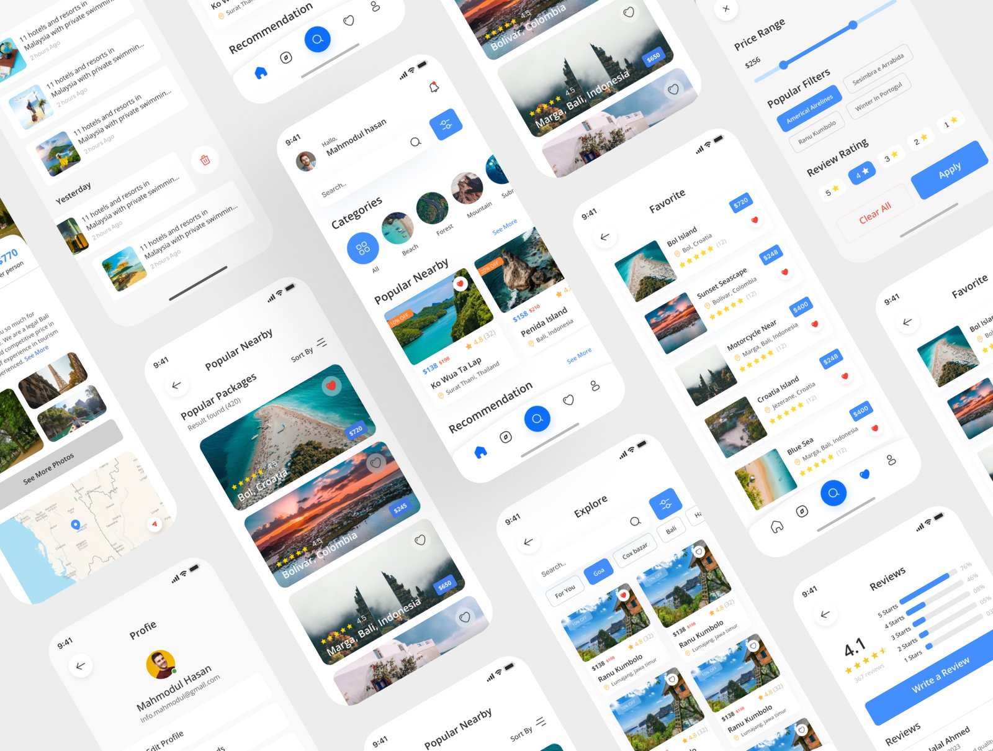Screen dimensions: 993x751
Task: Click the red trash delete icon
Action: tap(205, 160)
